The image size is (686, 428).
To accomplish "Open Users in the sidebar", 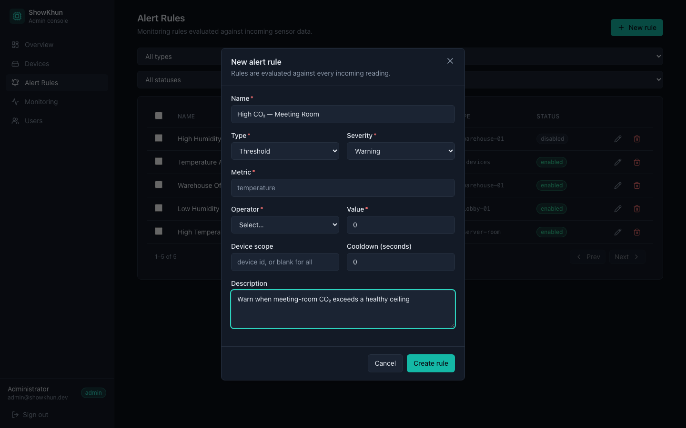I will (x=57, y=121).
